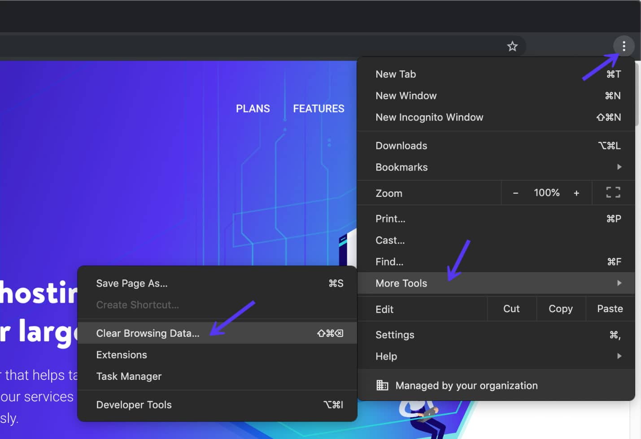The width and height of the screenshot is (641, 439).
Task: Select Clear Browsing Data from the submenu
Action: [148, 333]
